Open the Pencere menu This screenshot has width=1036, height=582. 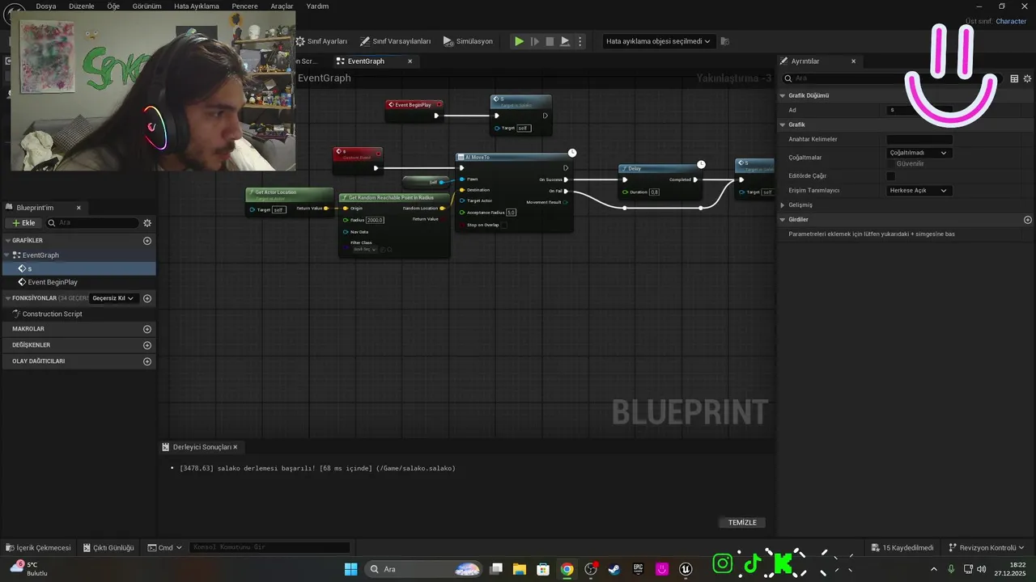[244, 6]
